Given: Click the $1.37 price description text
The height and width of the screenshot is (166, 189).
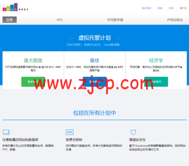Looking at the screenshot, I should (x=94, y=69).
